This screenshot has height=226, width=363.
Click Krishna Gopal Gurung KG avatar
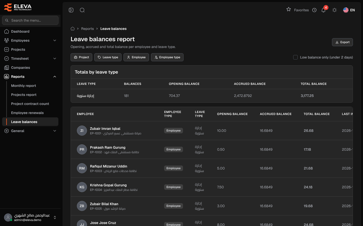[x=82, y=187]
